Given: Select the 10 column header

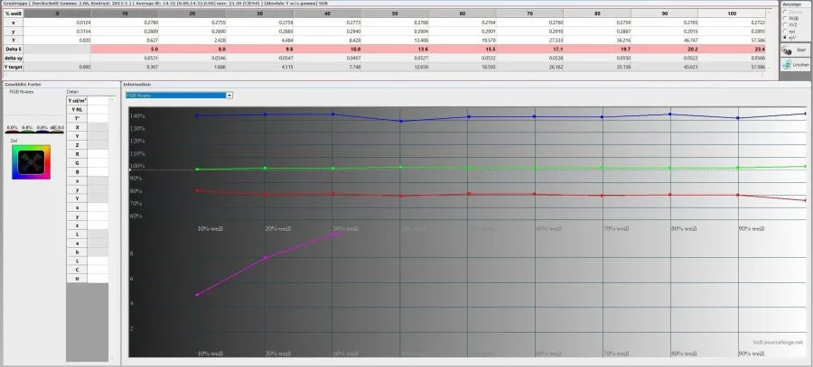Looking at the screenshot, I should [125, 13].
